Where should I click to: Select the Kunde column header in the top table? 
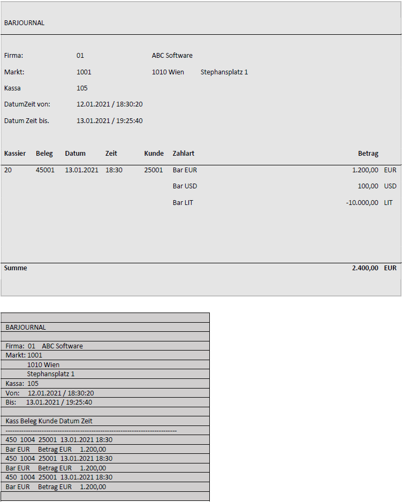tap(154, 154)
